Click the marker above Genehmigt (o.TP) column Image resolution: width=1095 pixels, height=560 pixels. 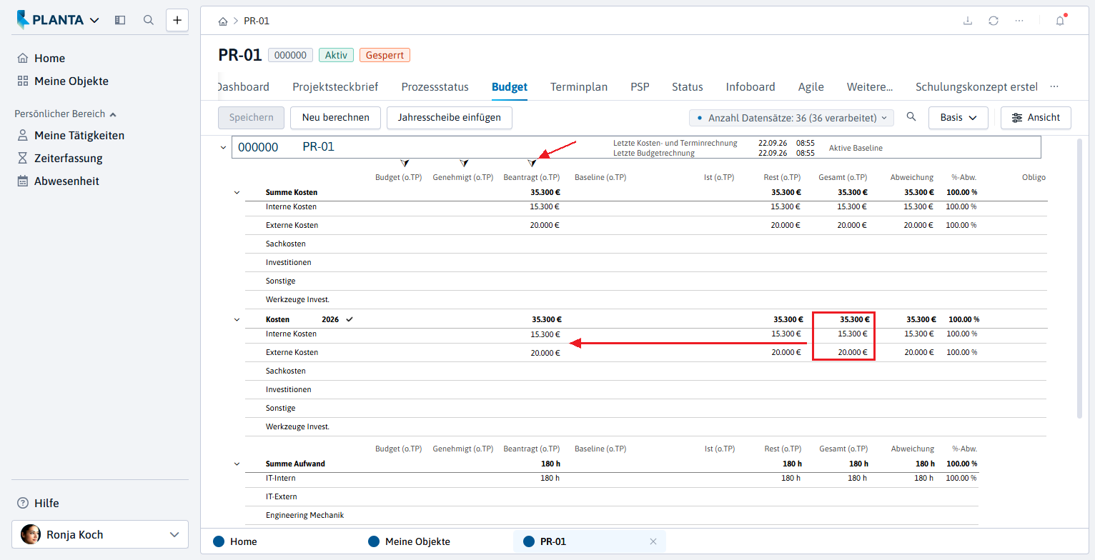point(464,164)
